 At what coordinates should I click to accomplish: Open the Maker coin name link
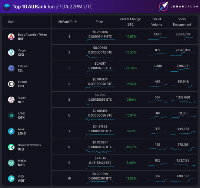22,161
